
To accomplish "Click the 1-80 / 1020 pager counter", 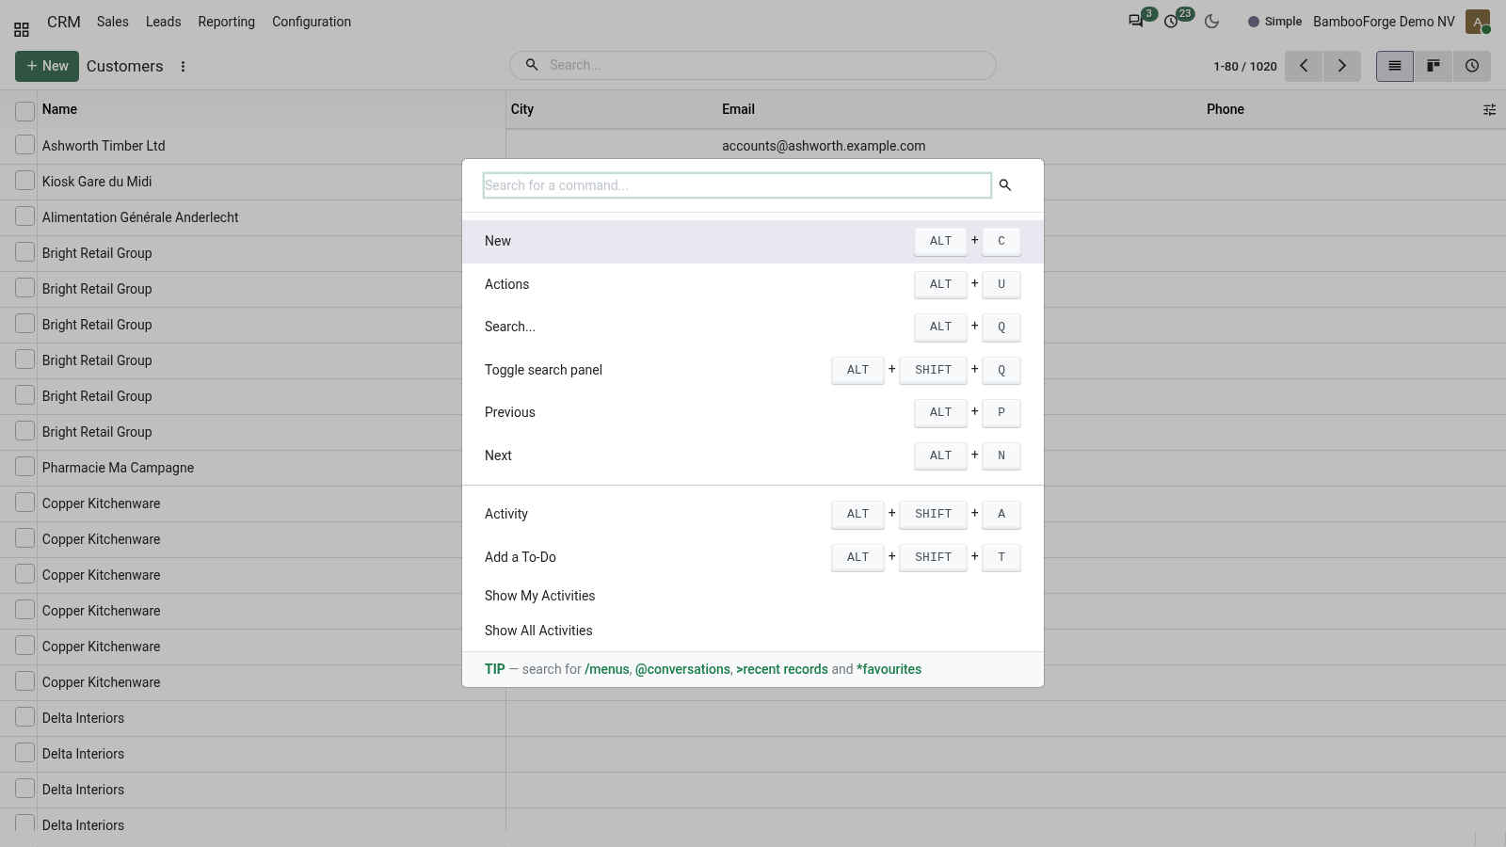I will point(1244,67).
